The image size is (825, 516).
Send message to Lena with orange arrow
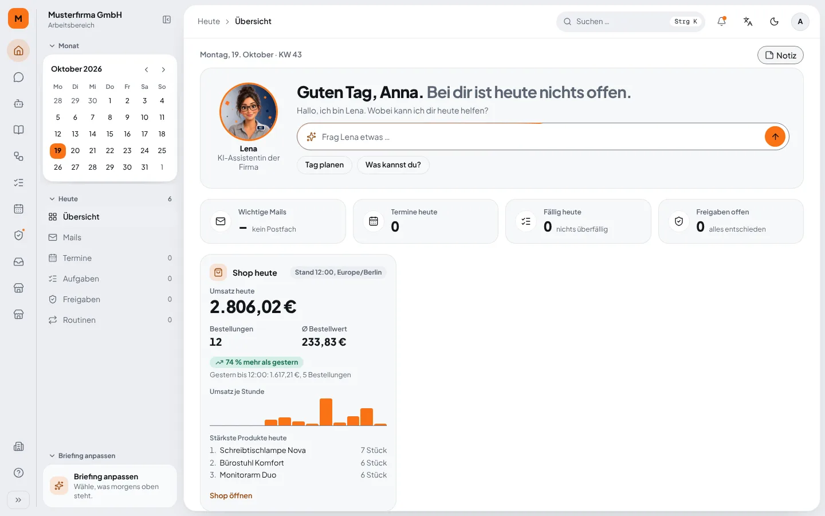775,136
